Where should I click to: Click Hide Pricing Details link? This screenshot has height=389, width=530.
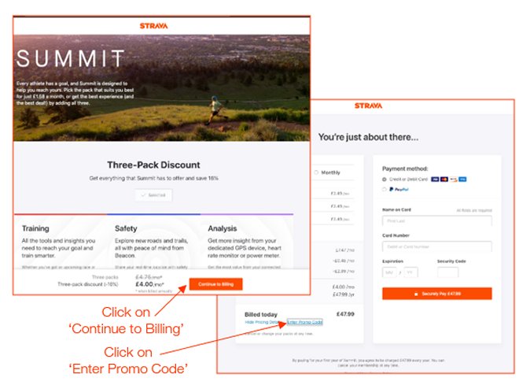pos(262,322)
